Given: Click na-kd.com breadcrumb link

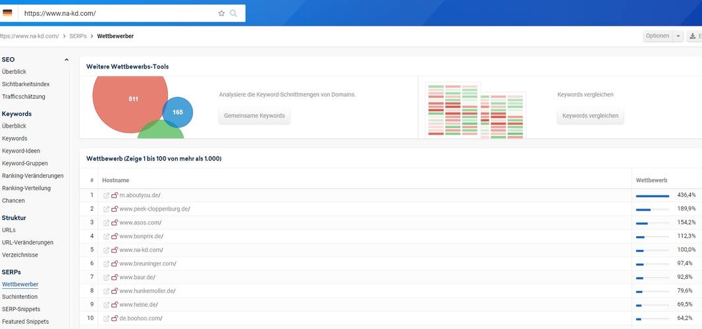Looking at the screenshot, I should 29,36.
